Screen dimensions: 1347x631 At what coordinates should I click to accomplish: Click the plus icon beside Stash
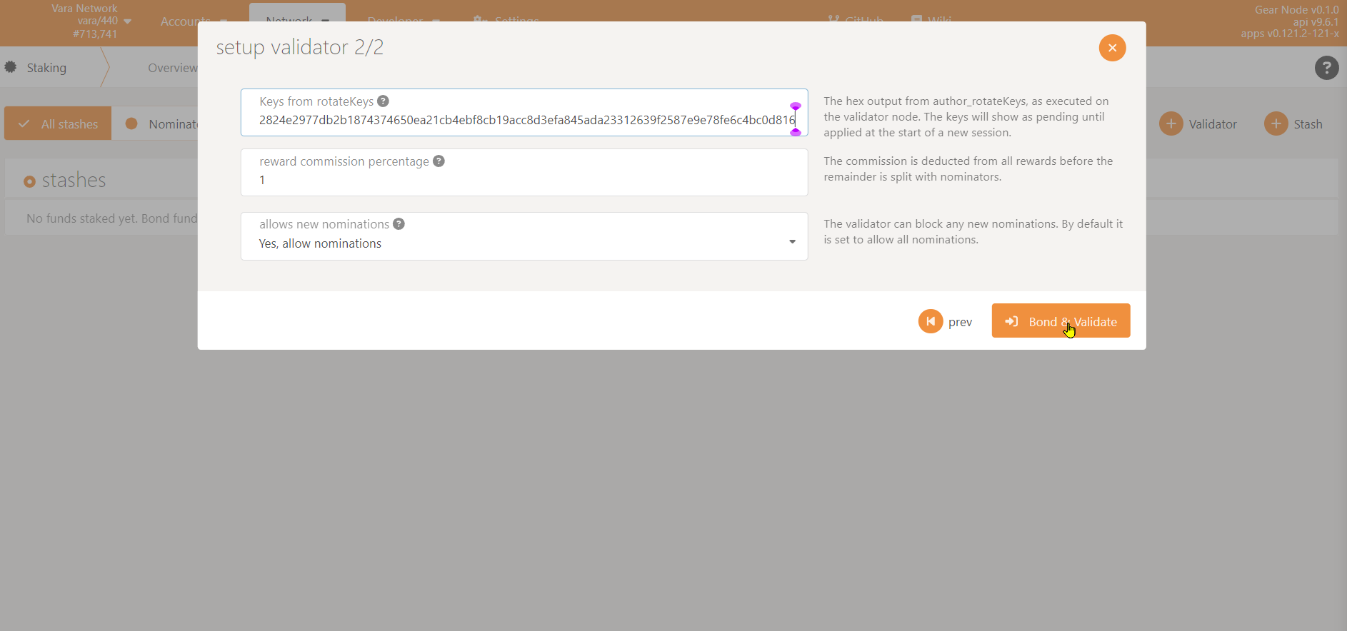[x=1276, y=123]
